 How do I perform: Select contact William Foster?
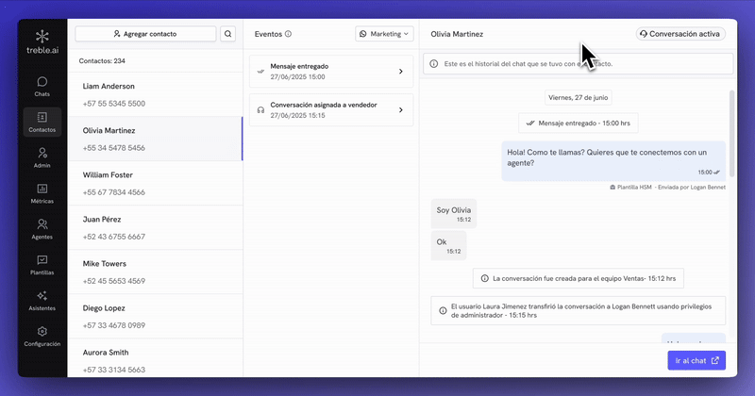coord(155,183)
